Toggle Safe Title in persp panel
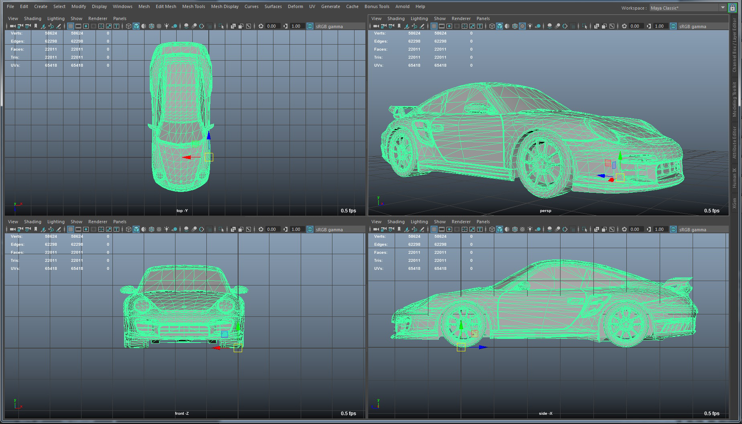742x424 pixels. point(480,26)
